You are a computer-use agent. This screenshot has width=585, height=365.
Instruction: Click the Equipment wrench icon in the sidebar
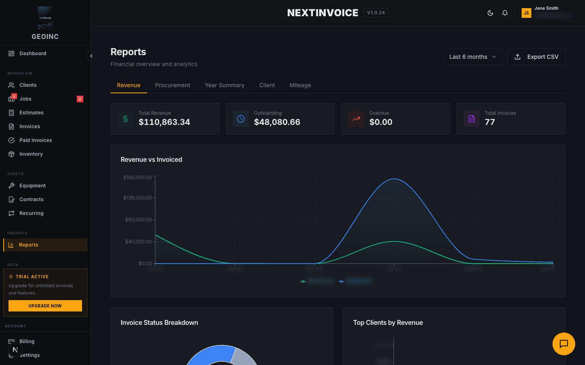click(x=11, y=186)
